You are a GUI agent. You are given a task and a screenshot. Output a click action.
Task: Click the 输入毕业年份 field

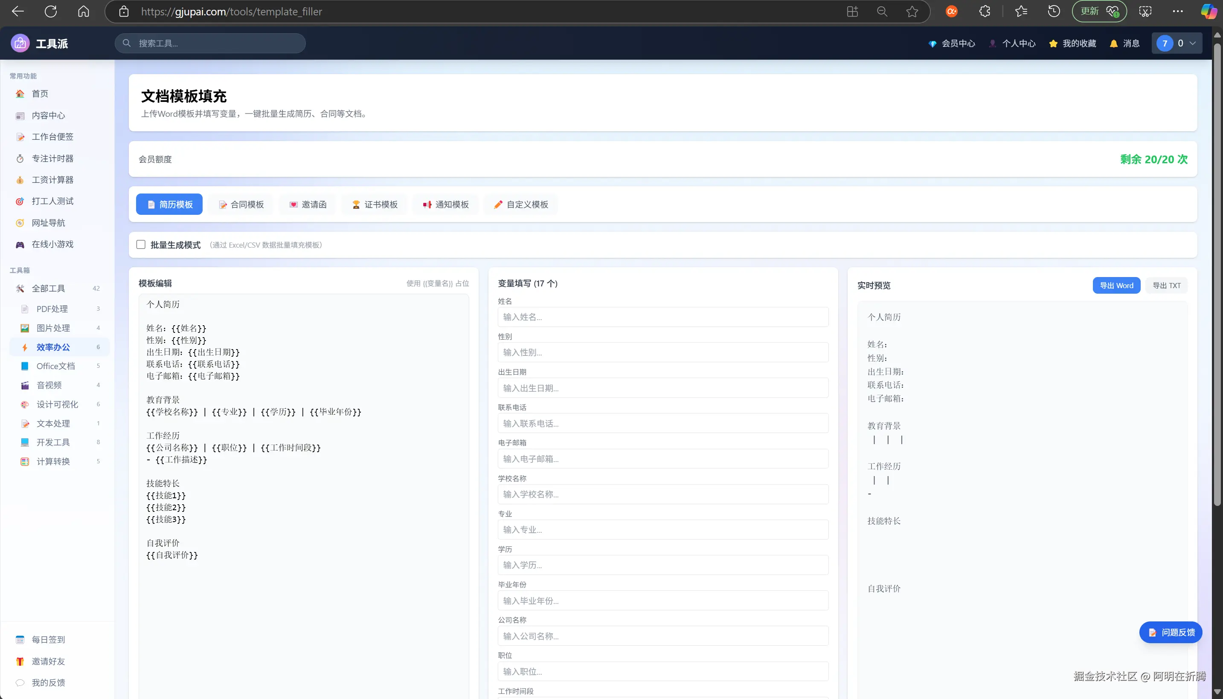point(663,601)
